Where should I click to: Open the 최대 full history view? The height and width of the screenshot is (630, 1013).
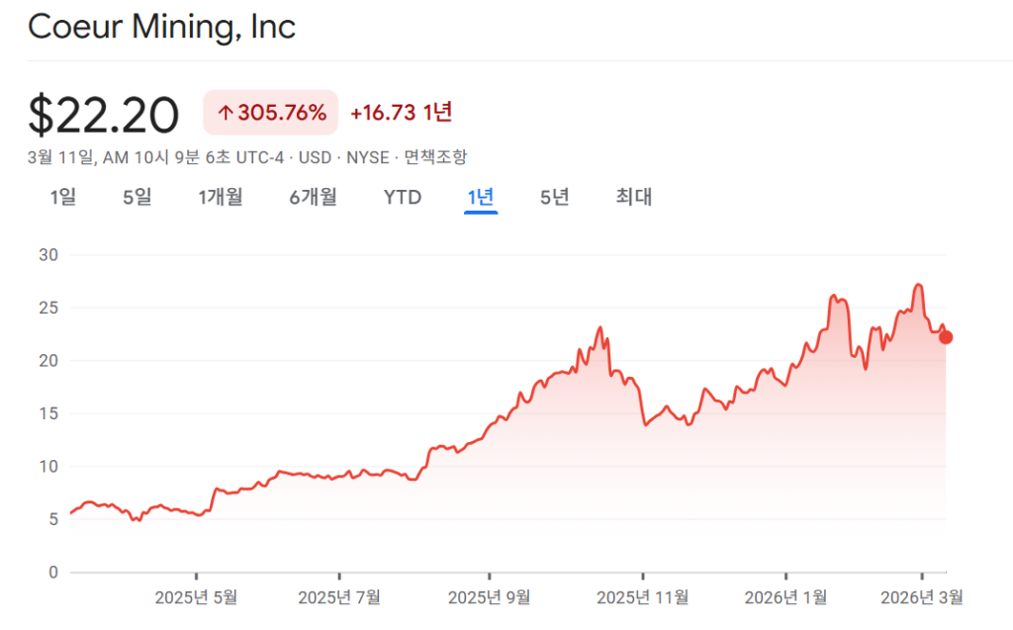click(631, 197)
